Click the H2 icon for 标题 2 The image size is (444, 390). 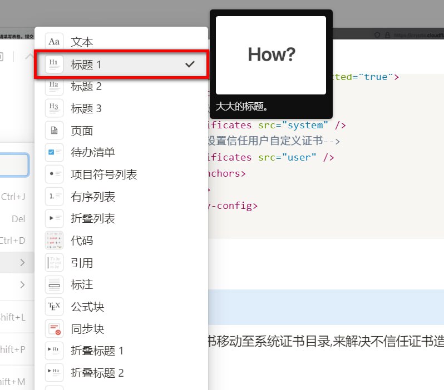pos(54,86)
